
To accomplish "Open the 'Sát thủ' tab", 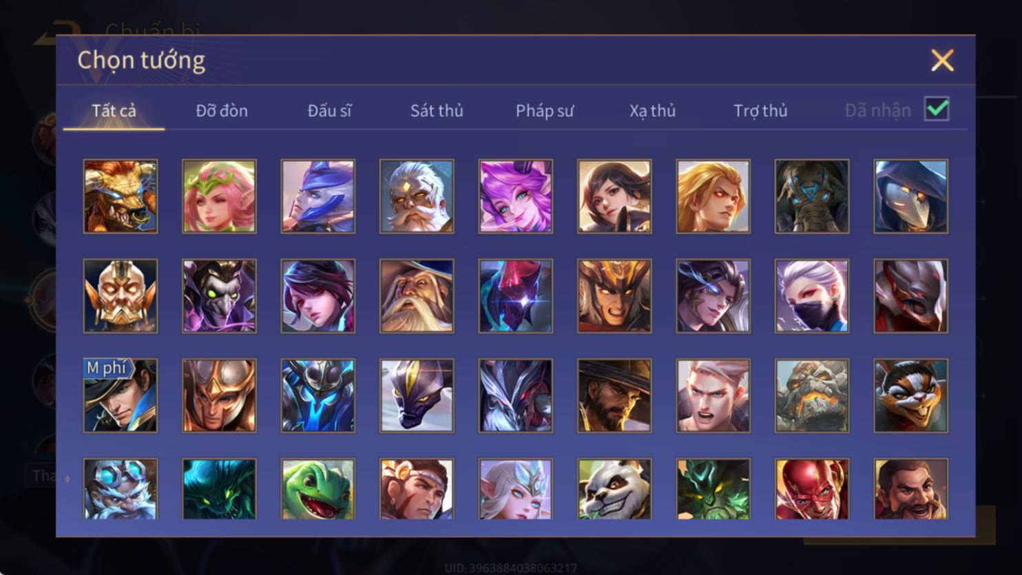I will tap(437, 110).
